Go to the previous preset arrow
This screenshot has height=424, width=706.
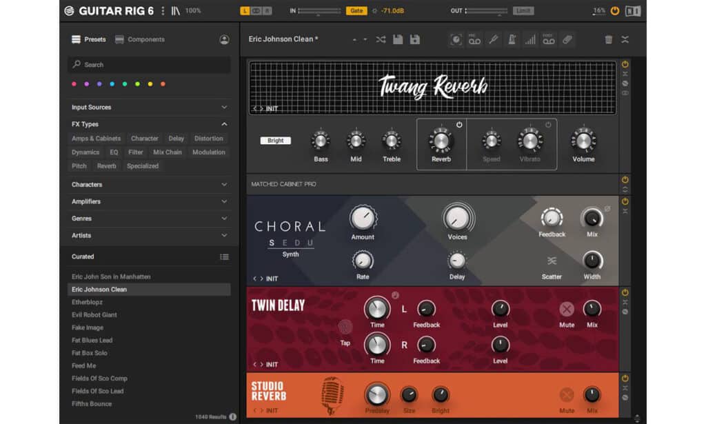[x=354, y=39]
